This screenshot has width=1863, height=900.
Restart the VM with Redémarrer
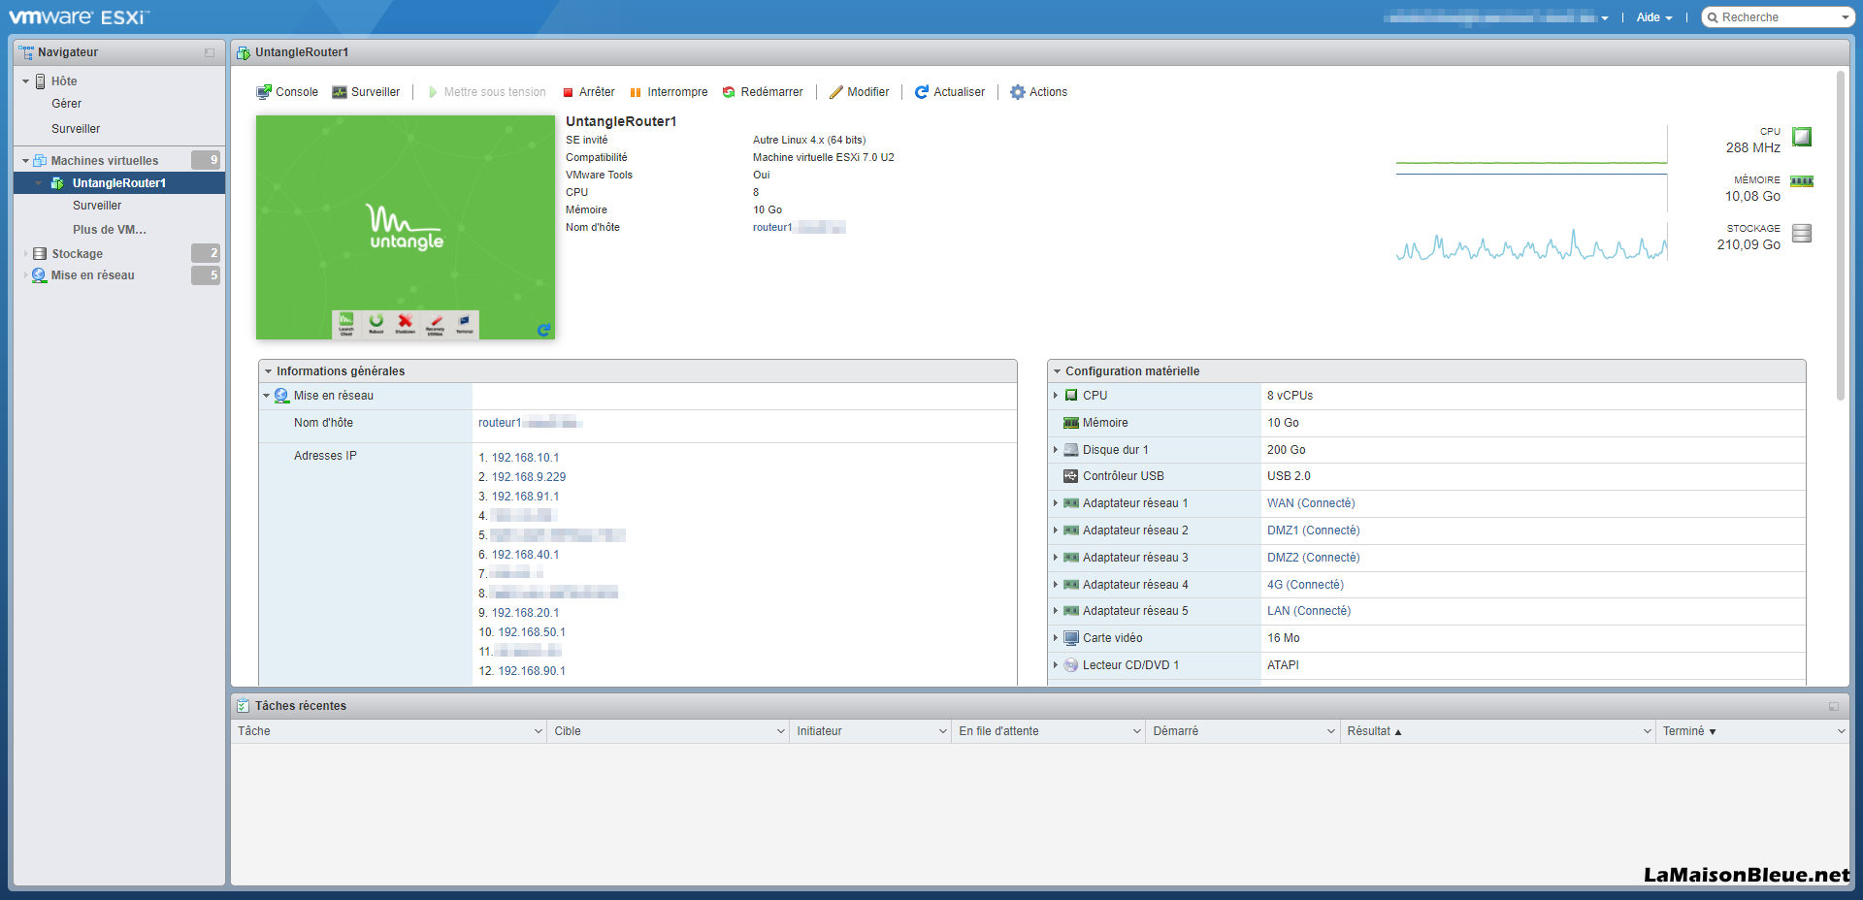click(763, 92)
